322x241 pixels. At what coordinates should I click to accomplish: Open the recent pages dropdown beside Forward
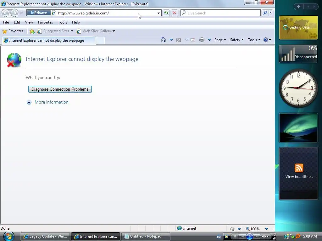click(x=21, y=13)
